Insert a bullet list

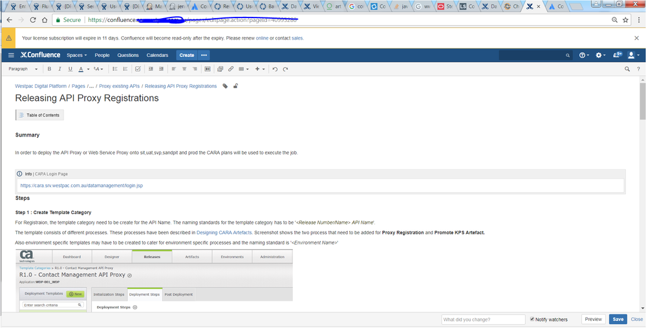coord(115,69)
